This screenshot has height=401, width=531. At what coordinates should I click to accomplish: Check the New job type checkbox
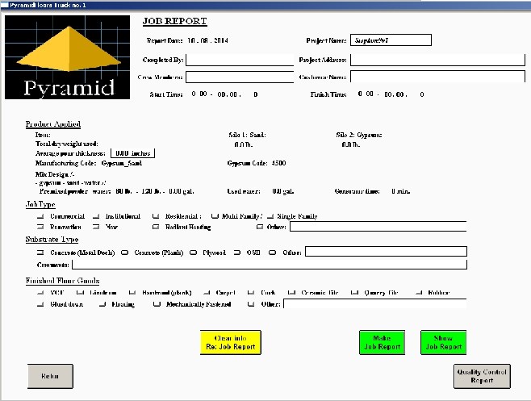click(x=96, y=227)
